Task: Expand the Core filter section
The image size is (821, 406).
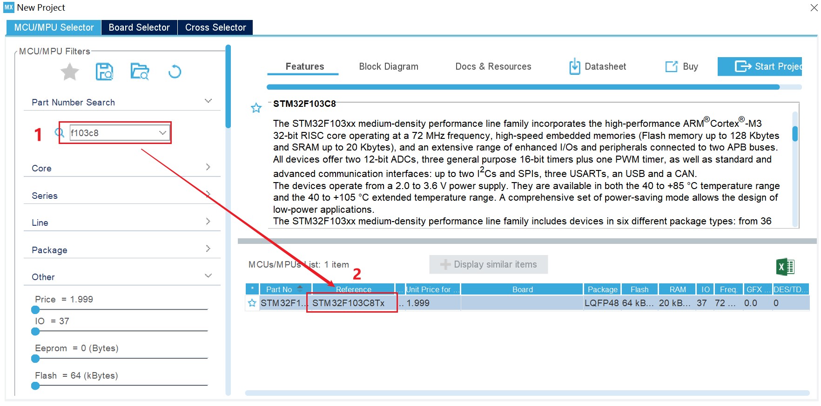Action: pos(208,167)
